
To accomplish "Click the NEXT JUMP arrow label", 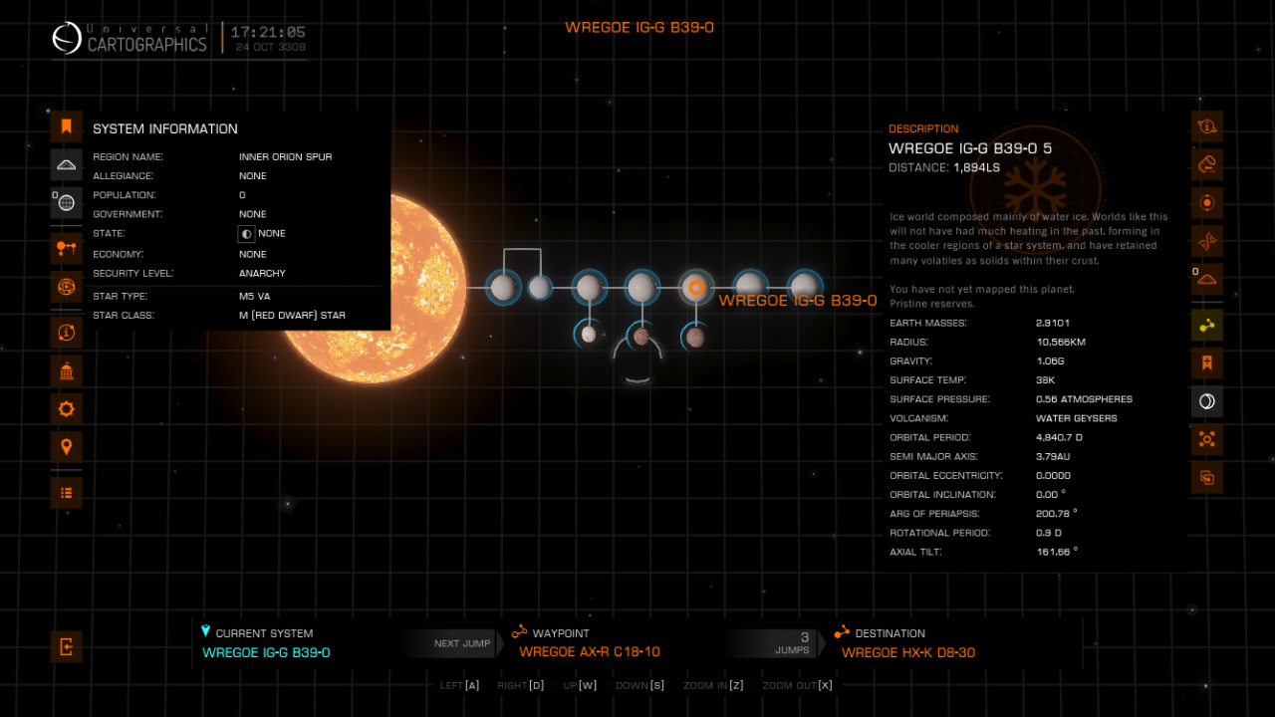I will [462, 643].
